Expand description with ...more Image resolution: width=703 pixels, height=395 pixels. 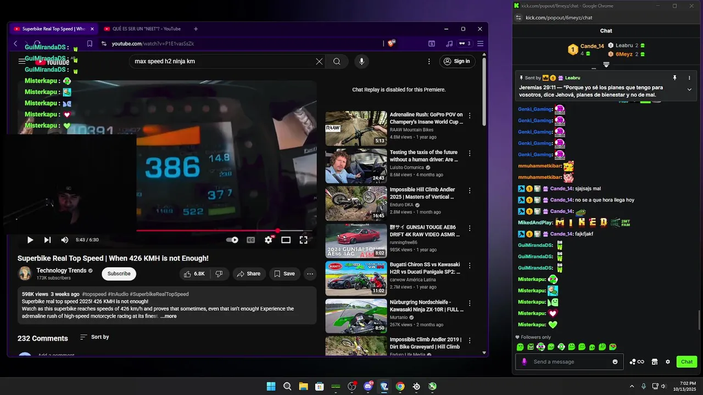pyautogui.click(x=169, y=316)
